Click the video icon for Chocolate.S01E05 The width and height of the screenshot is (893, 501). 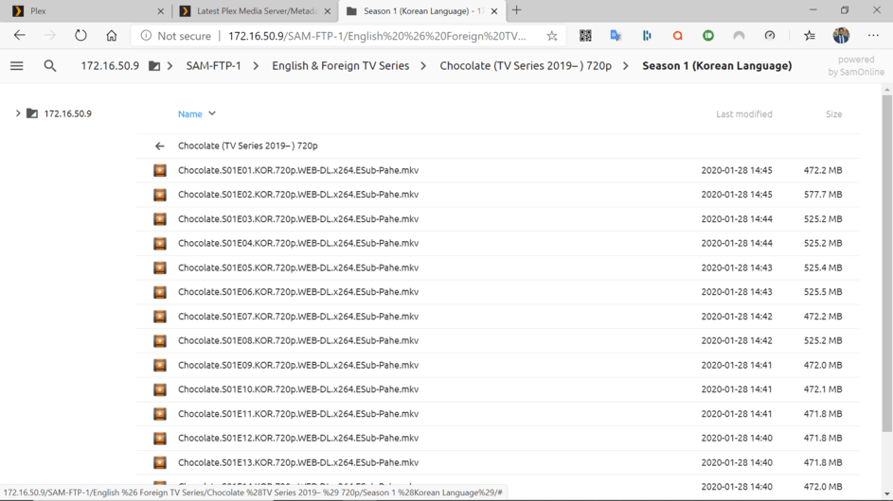(160, 268)
